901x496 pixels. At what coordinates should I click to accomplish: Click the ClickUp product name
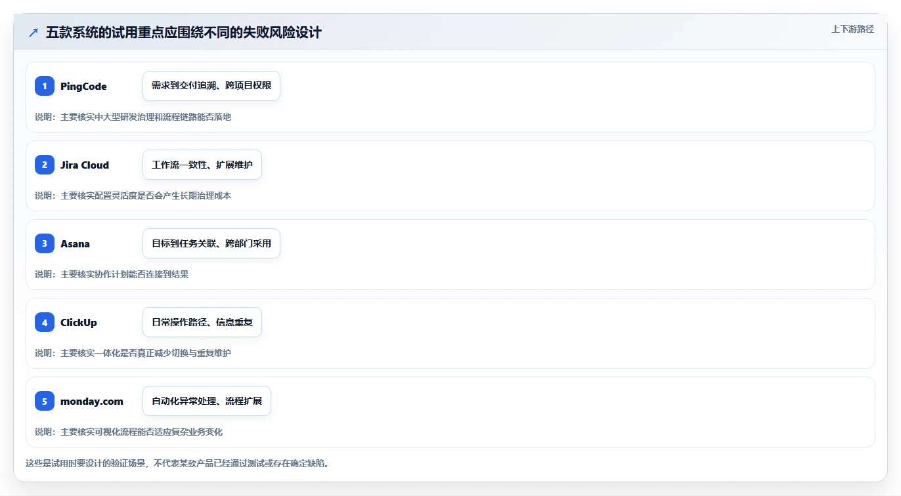79,322
